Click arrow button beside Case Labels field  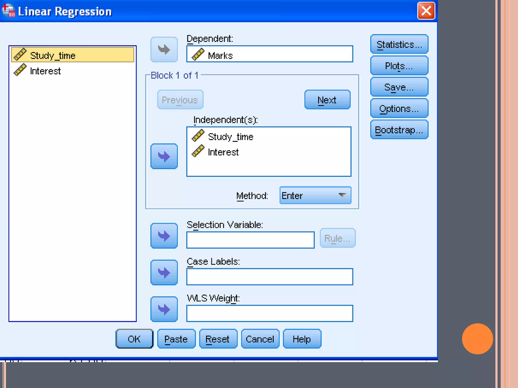point(164,272)
